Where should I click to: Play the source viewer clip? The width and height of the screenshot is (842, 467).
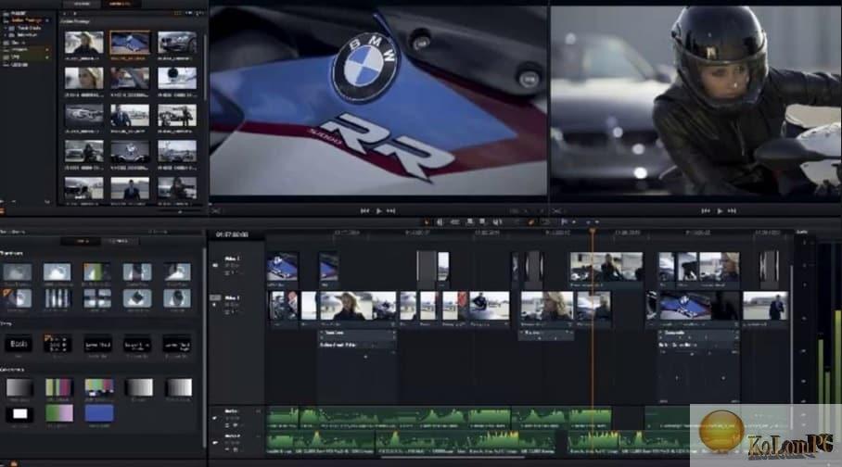click(x=378, y=211)
